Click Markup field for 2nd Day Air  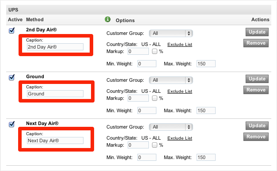[x=138, y=51]
